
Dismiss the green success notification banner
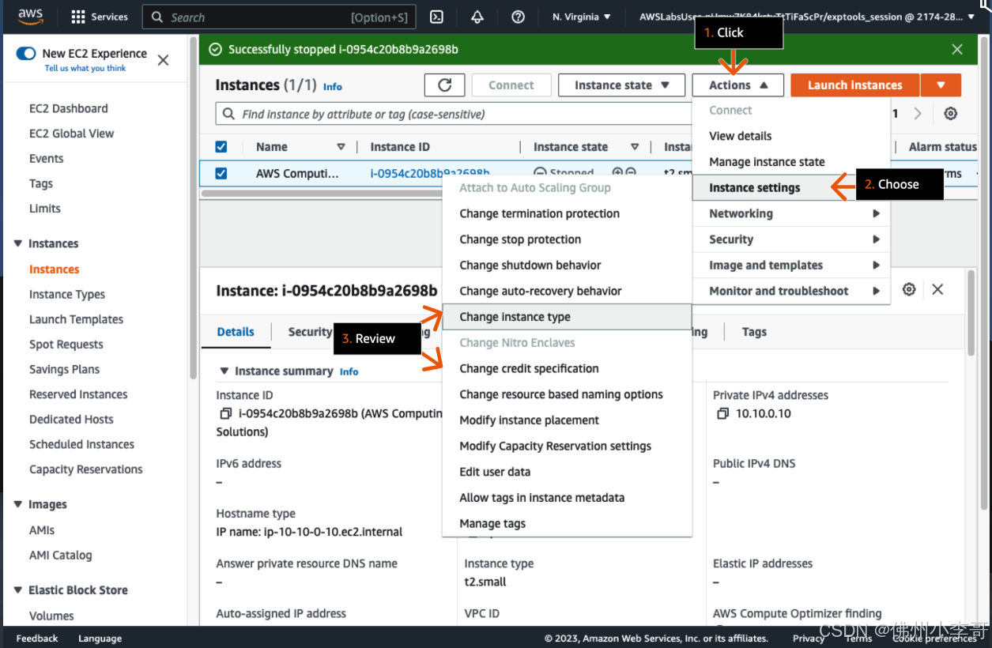coord(957,49)
